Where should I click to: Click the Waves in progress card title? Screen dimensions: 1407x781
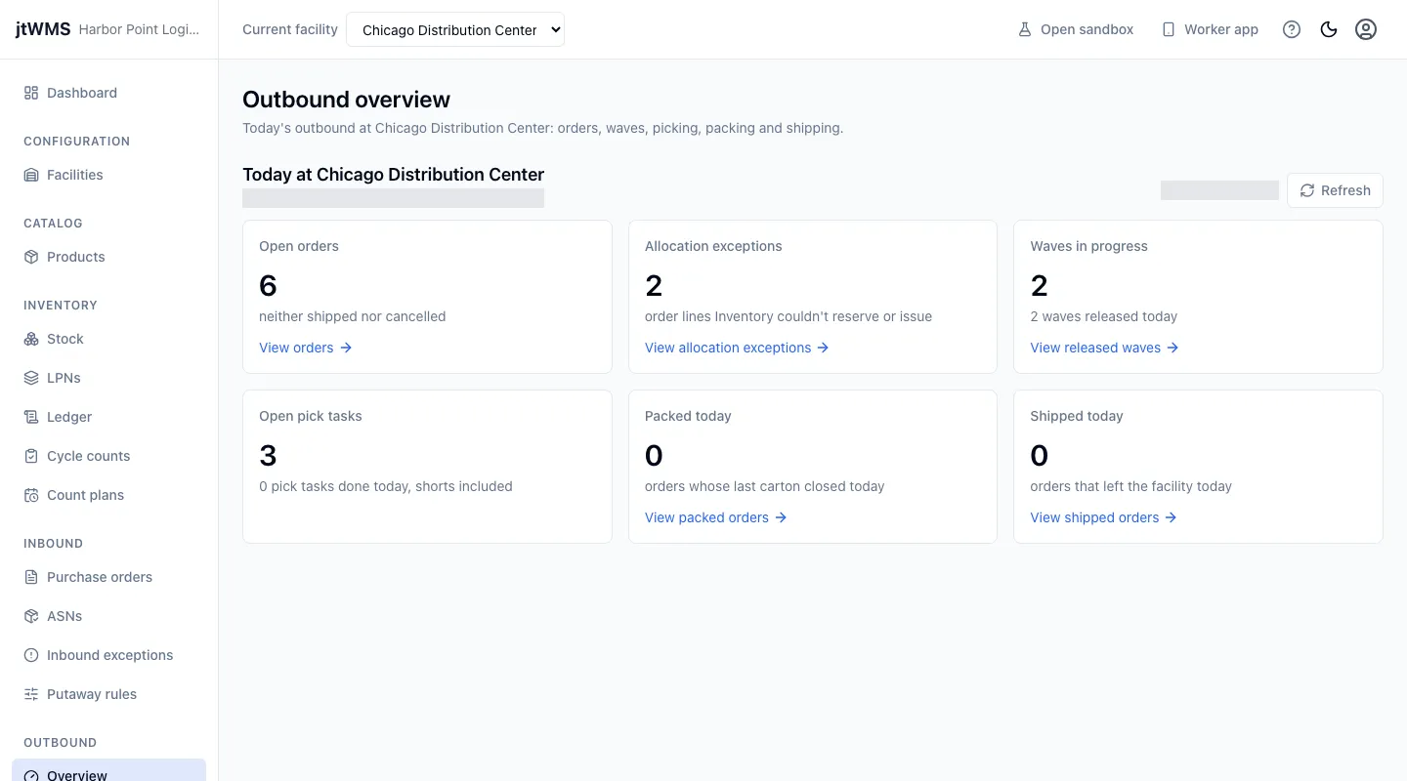1089,246
